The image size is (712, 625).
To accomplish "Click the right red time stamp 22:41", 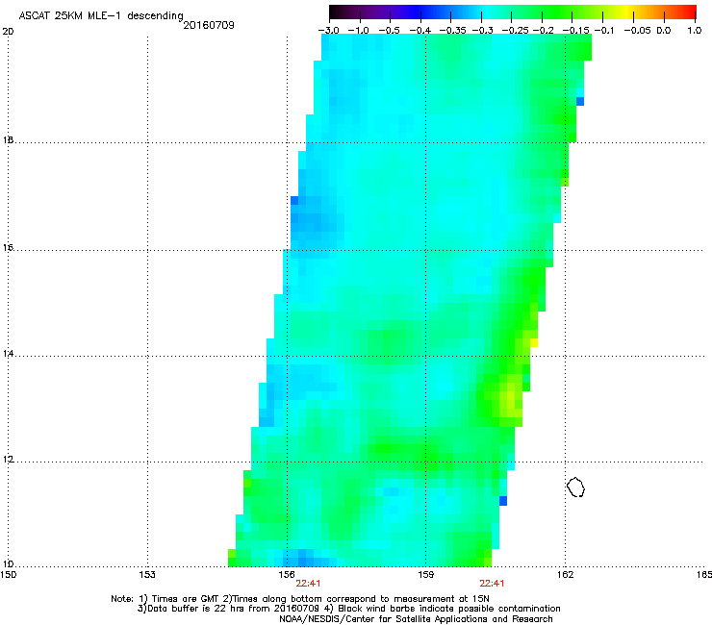I will pyautogui.click(x=493, y=584).
